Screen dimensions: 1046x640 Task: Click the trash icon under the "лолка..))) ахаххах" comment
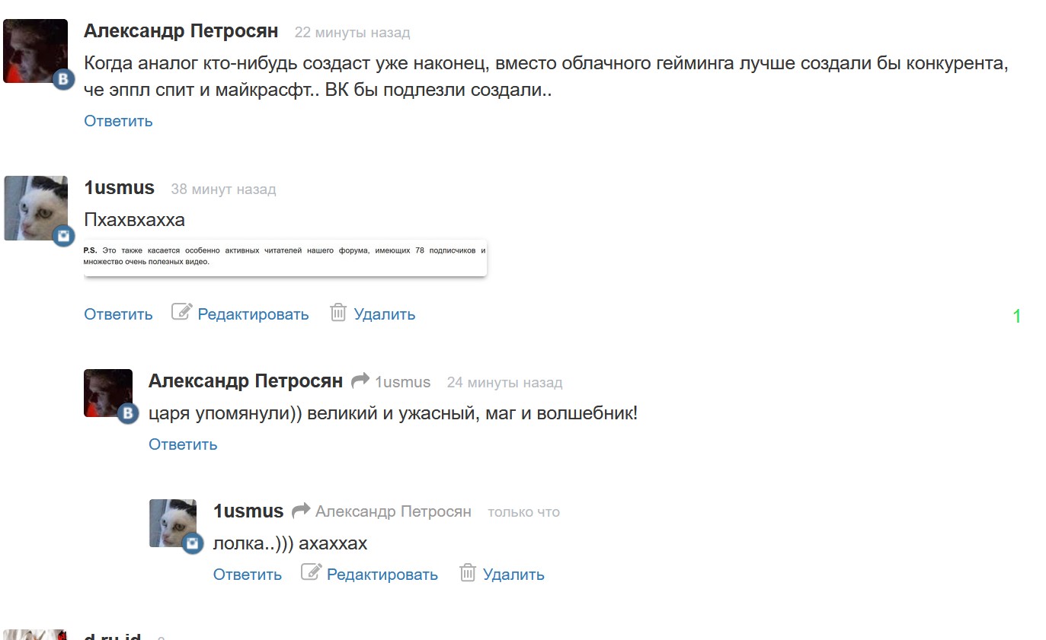click(468, 572)
